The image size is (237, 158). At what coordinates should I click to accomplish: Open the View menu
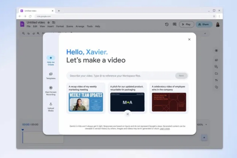[42, 26]
